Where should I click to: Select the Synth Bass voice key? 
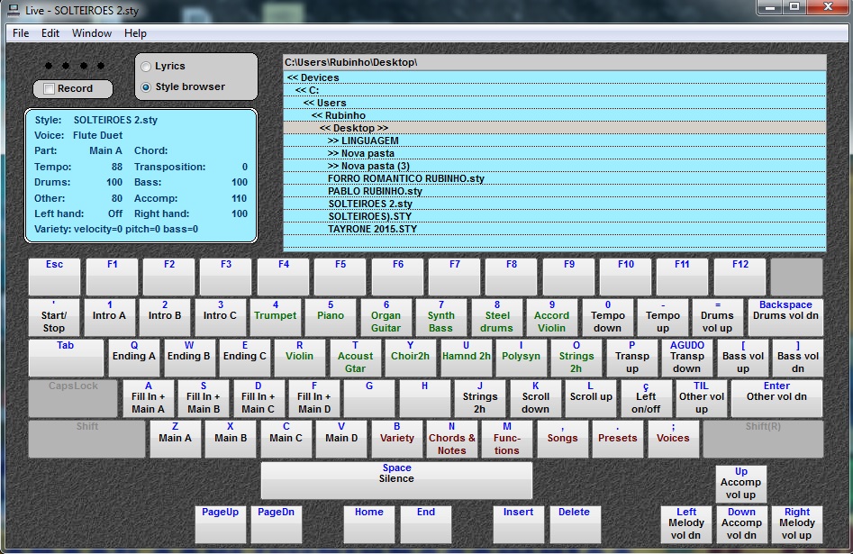440,317
